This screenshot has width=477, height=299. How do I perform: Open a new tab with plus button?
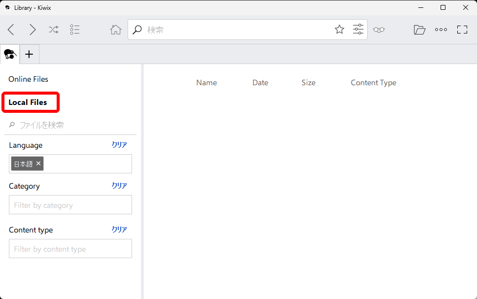click(x=29, y=54)
